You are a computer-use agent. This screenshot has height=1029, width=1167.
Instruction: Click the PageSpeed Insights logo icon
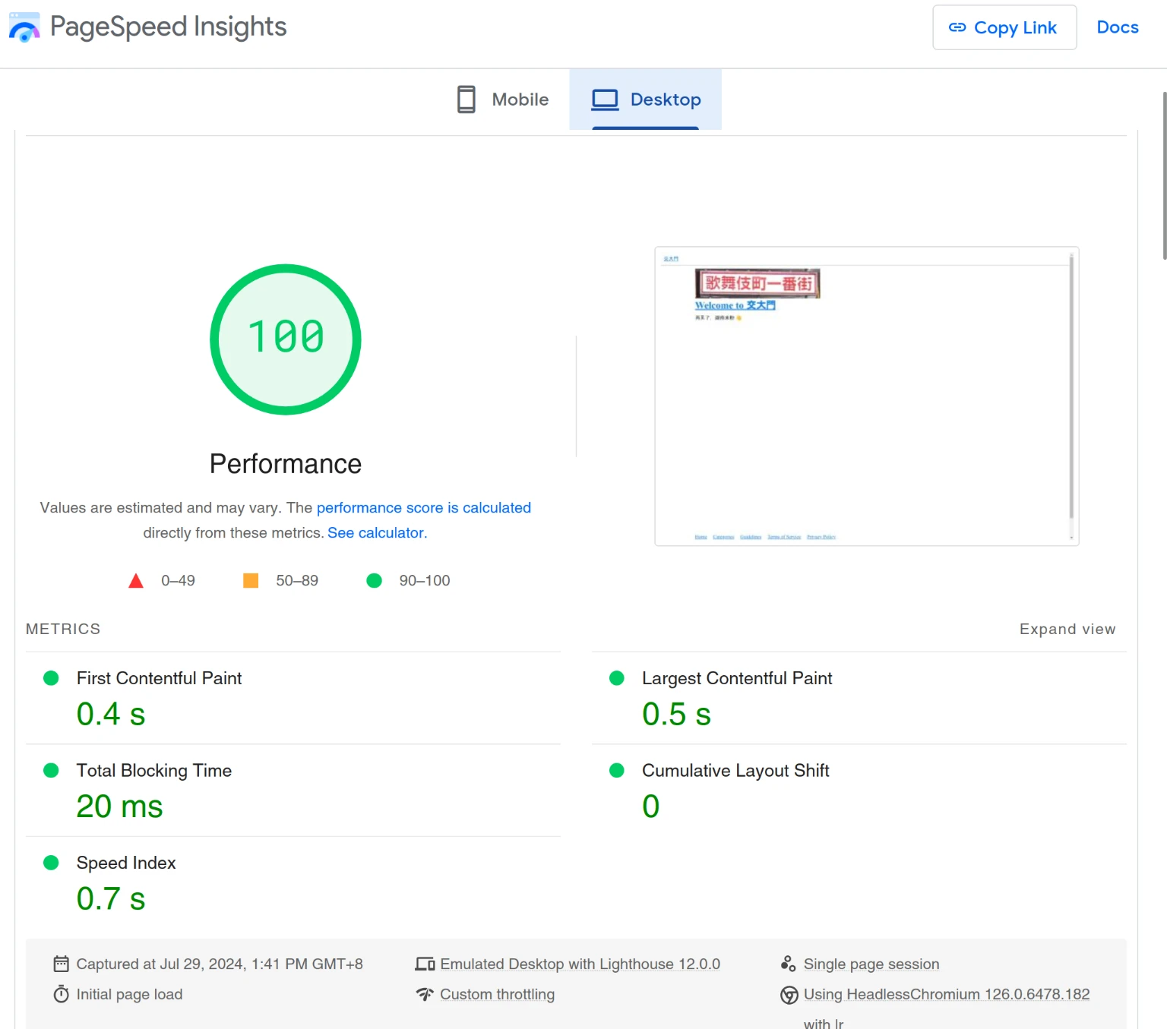tap(24, 27)
